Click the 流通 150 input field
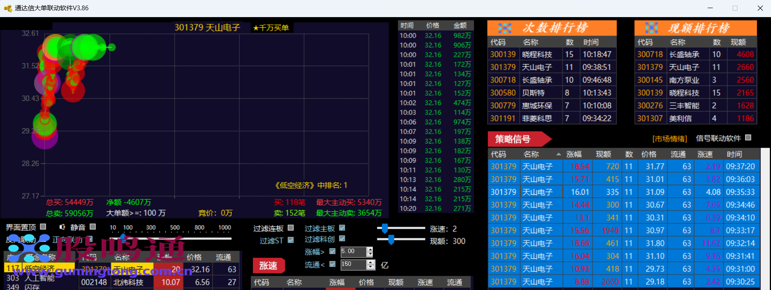 click(353, 264)
